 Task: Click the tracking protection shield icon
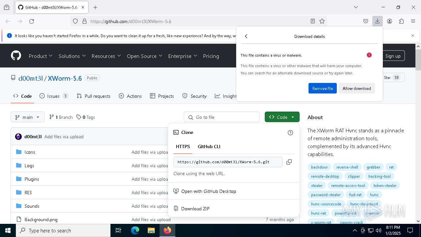point(75,21)
